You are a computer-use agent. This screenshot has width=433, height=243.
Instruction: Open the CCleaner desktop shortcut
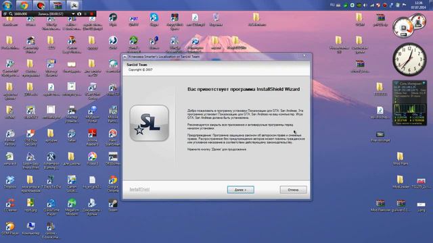pos(10,205)
